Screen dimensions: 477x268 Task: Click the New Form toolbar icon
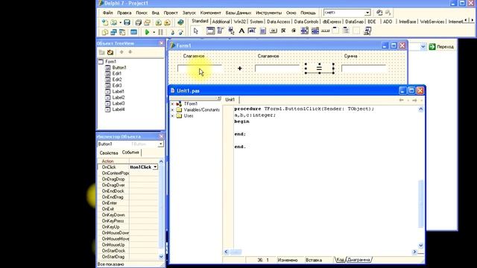tap(133, 32)
